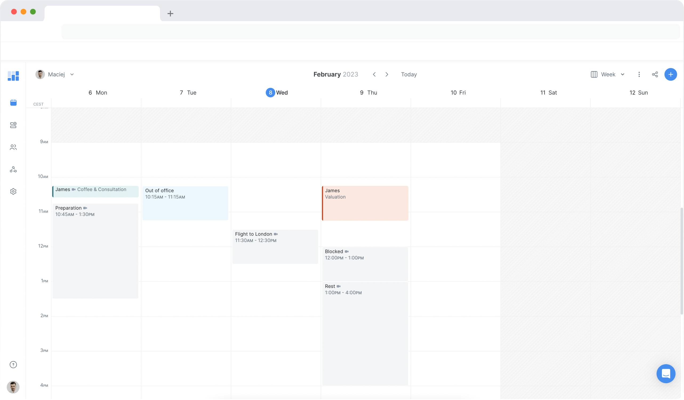
Task: Click video icon on James Coffee event
Action: [74, 190]
